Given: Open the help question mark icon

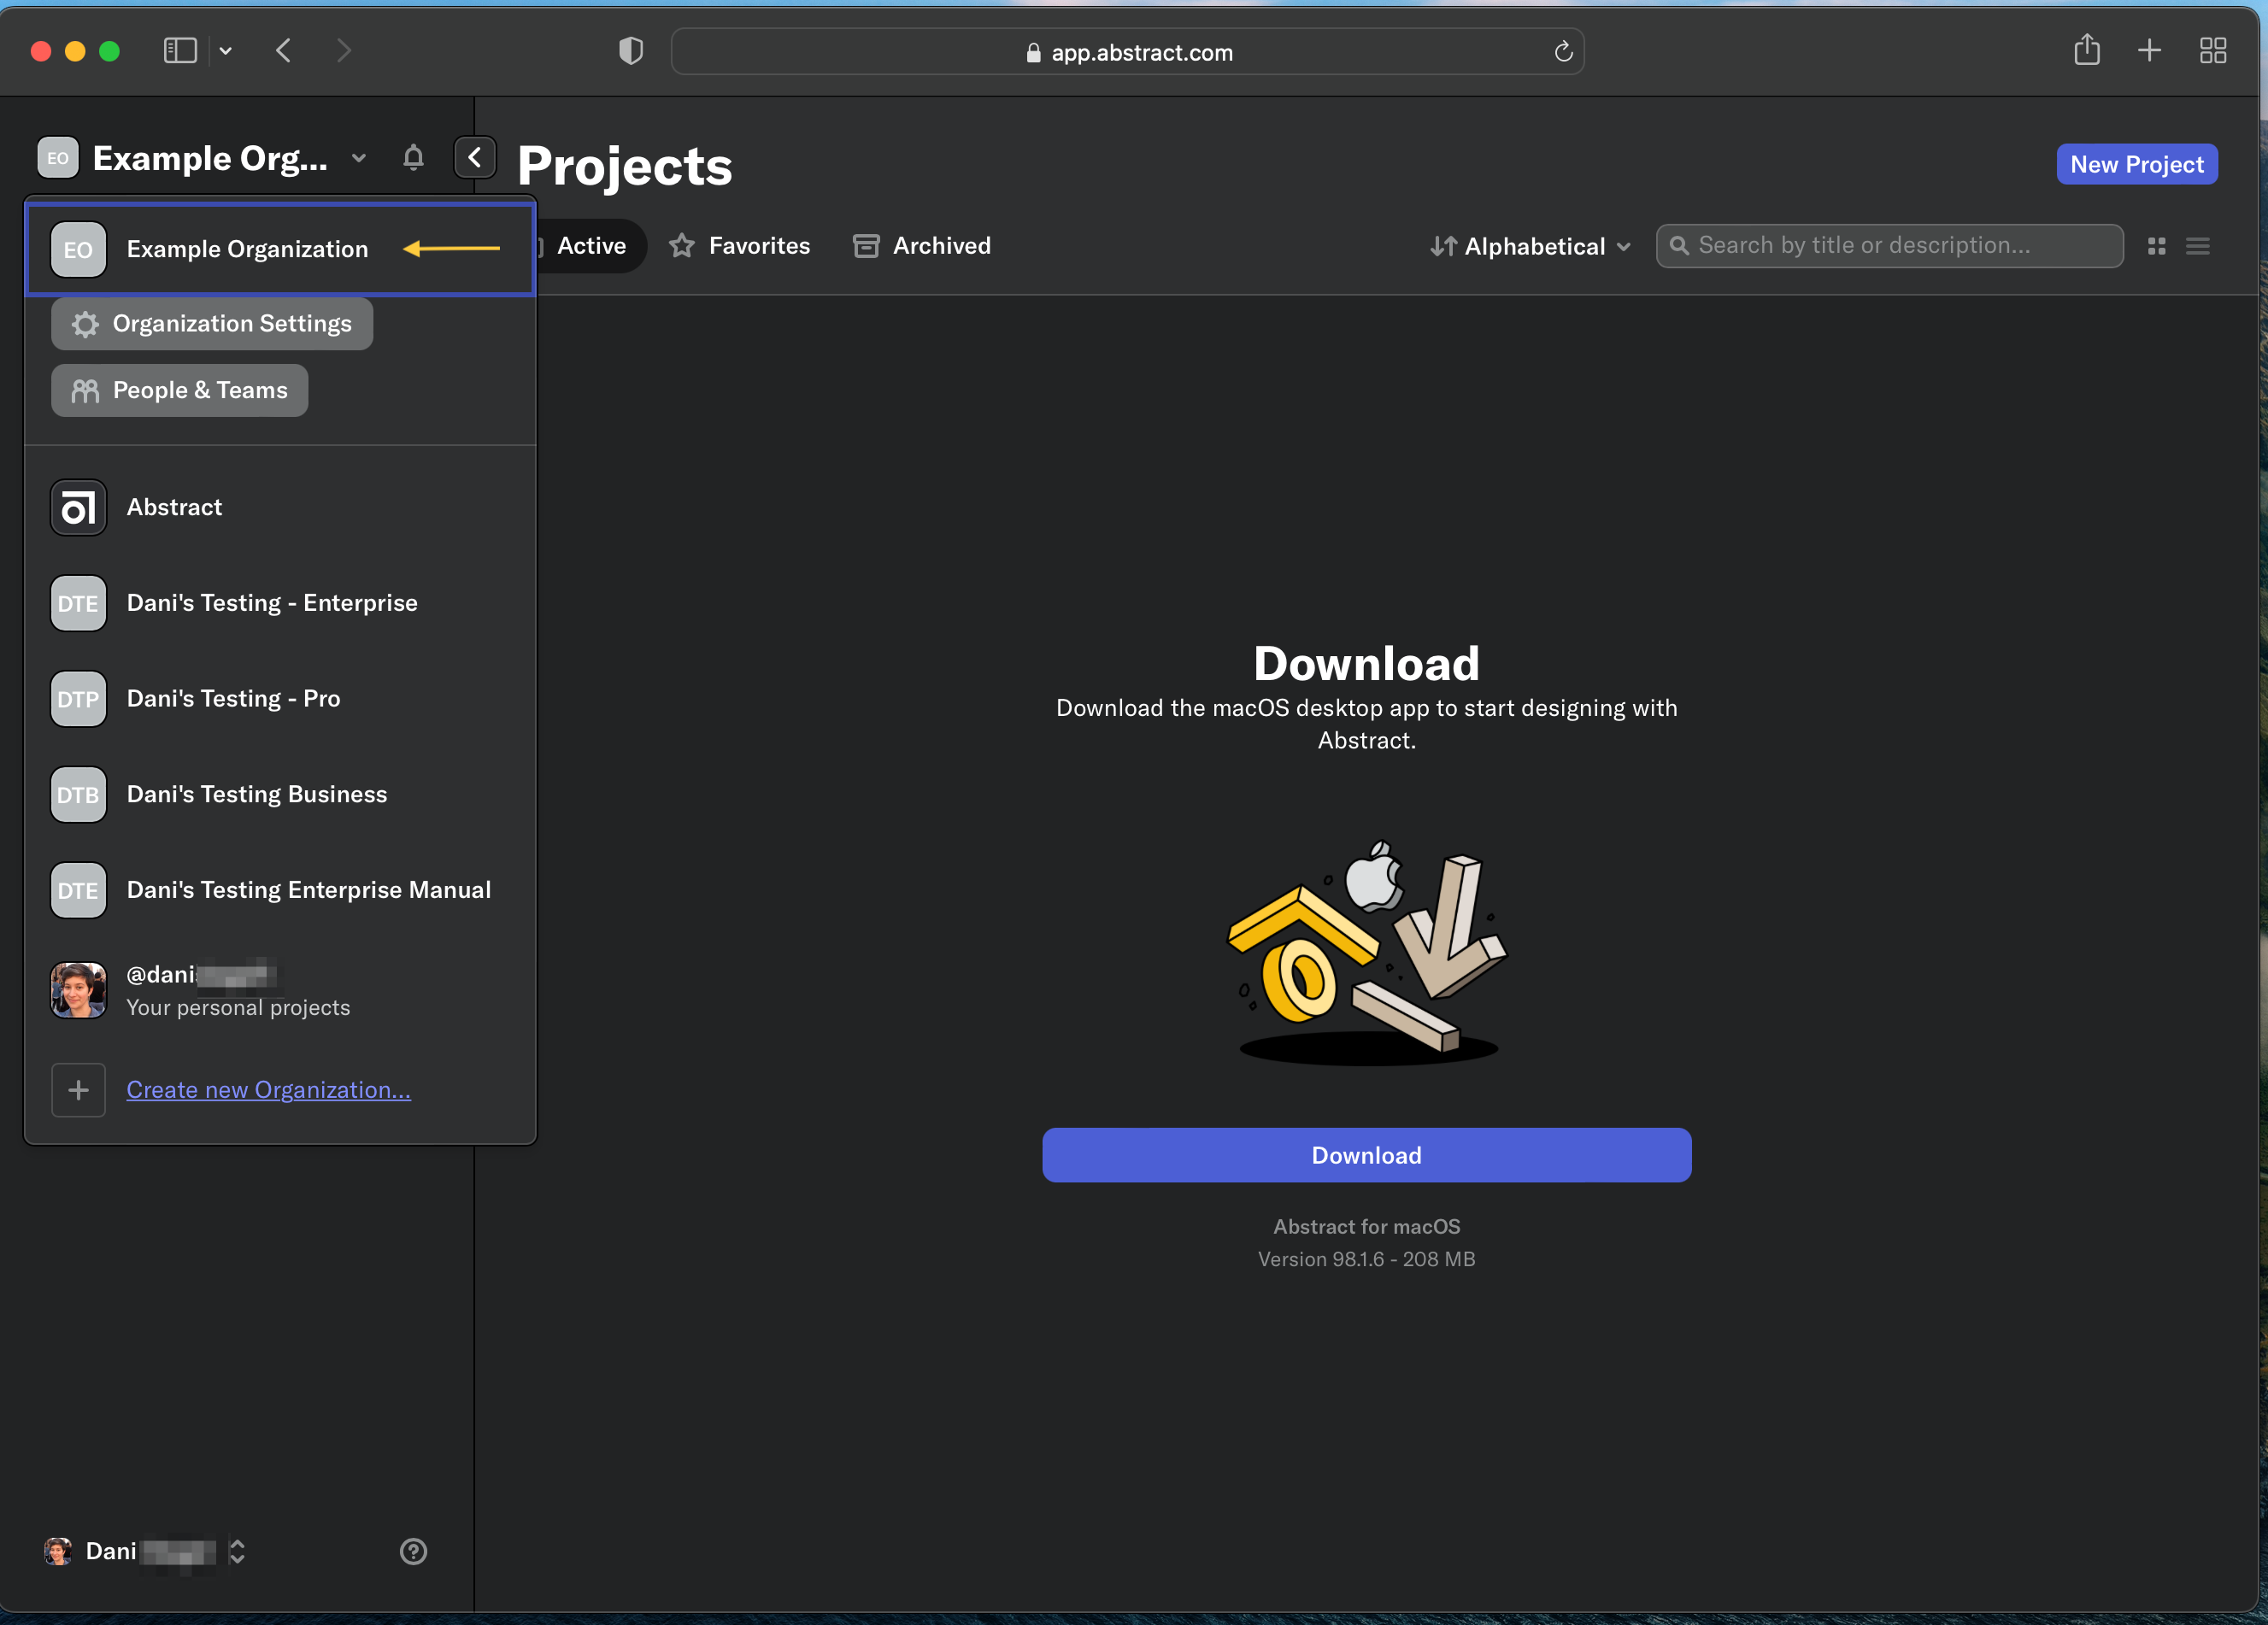Looking at the screenshot, I should (x=413, y=1551).
